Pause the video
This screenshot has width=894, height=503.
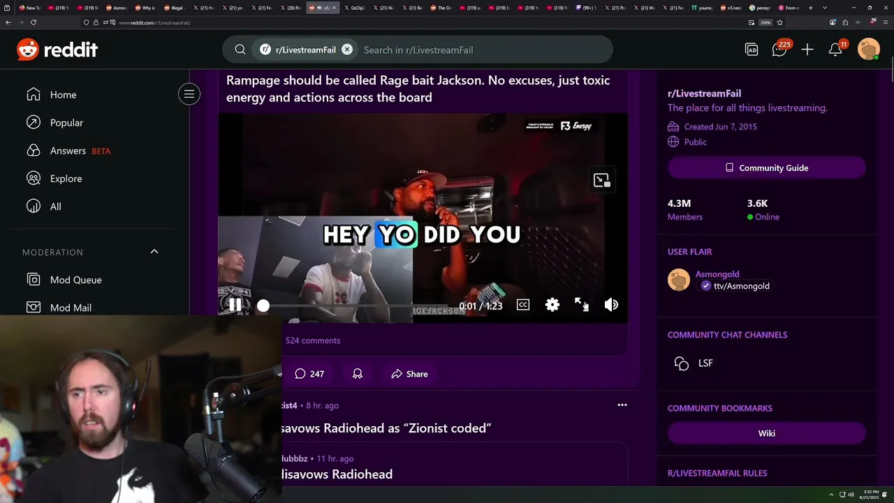[x=235, y=305]
